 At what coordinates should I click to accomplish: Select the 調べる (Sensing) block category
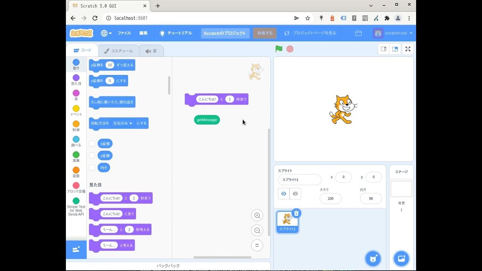tap(76, 142)
